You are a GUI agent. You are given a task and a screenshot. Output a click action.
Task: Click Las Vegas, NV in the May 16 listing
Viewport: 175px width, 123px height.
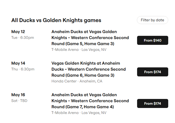coord(94,113)
